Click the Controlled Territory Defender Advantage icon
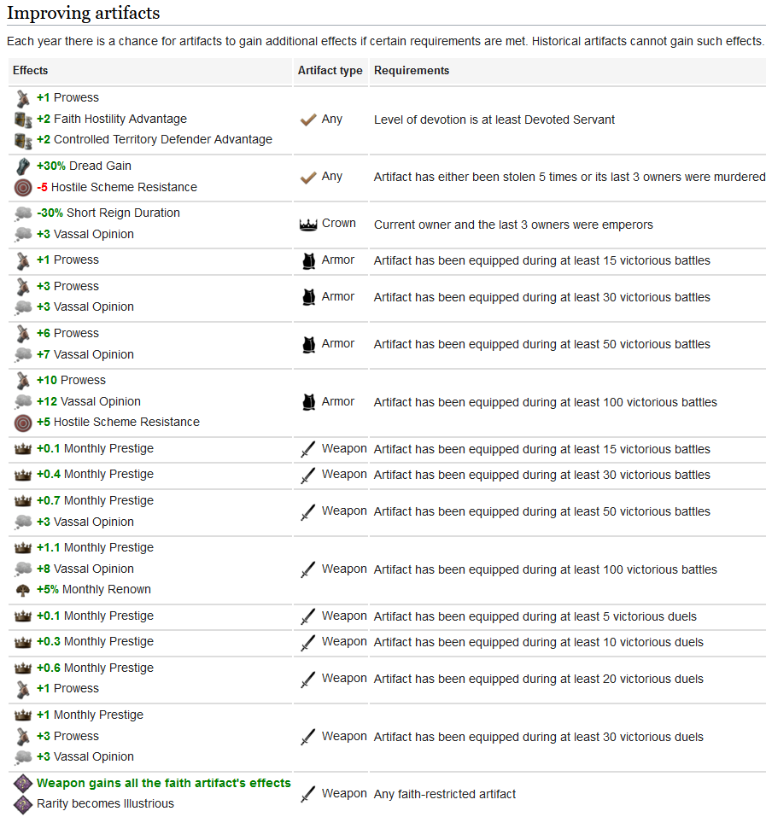Screen dimensions: 766x823 coord(23,140)
